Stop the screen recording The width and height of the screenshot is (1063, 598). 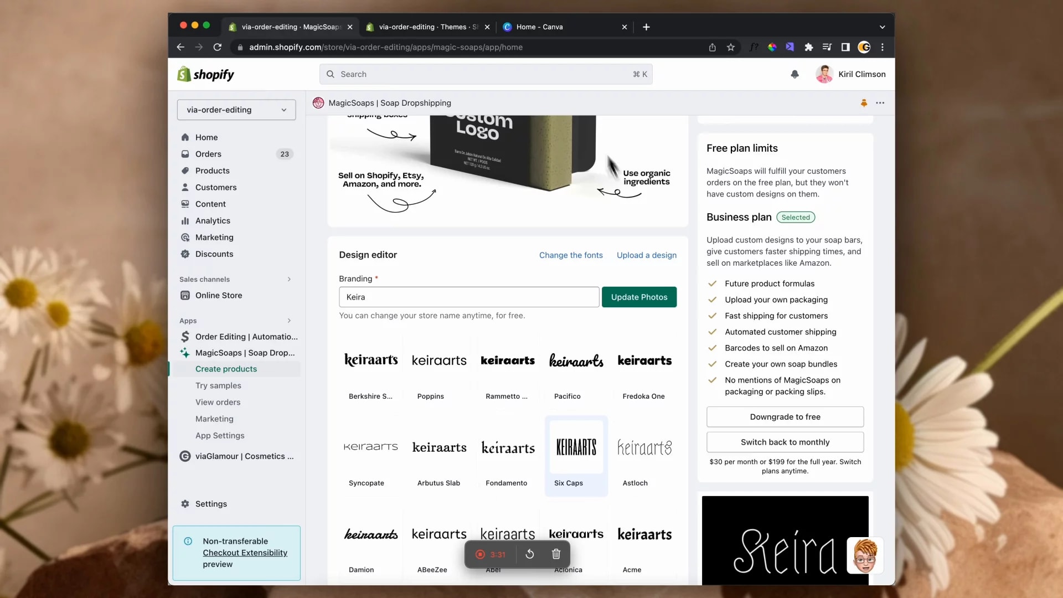[480, 554]
